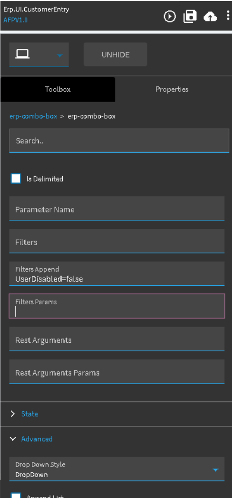
Task: Toggle the Is Delimited checkbox
Action: tap(16, 179)
